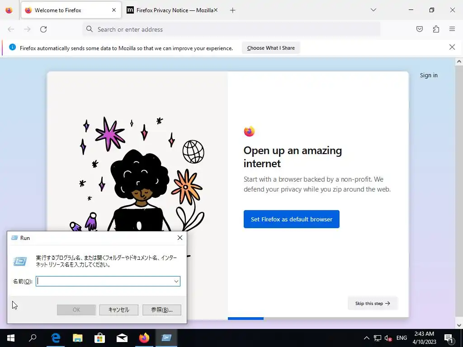Image resolution: width=463 pixels, height=347 pixels.
Task: Click the info icon in notification bar
Action: point(12,47)
